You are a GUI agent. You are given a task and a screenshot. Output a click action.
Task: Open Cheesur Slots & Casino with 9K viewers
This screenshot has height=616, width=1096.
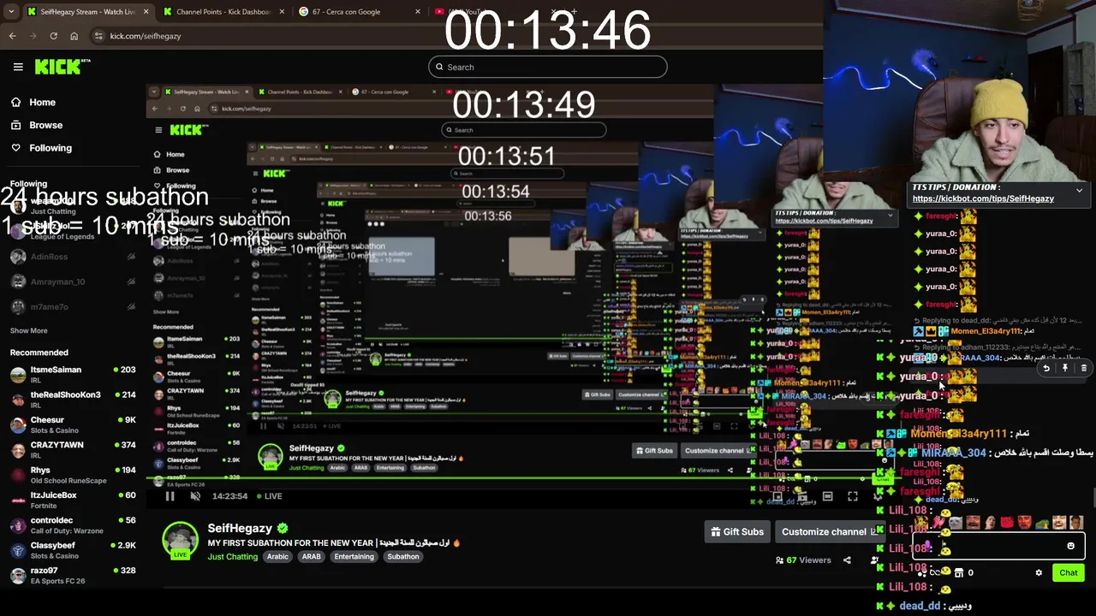[x=73, y=425]
